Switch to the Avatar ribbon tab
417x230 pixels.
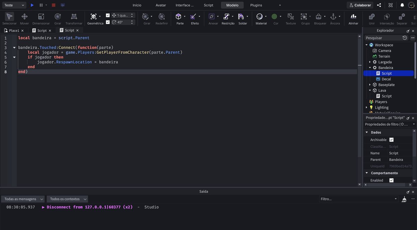click(x=161, y=5)
